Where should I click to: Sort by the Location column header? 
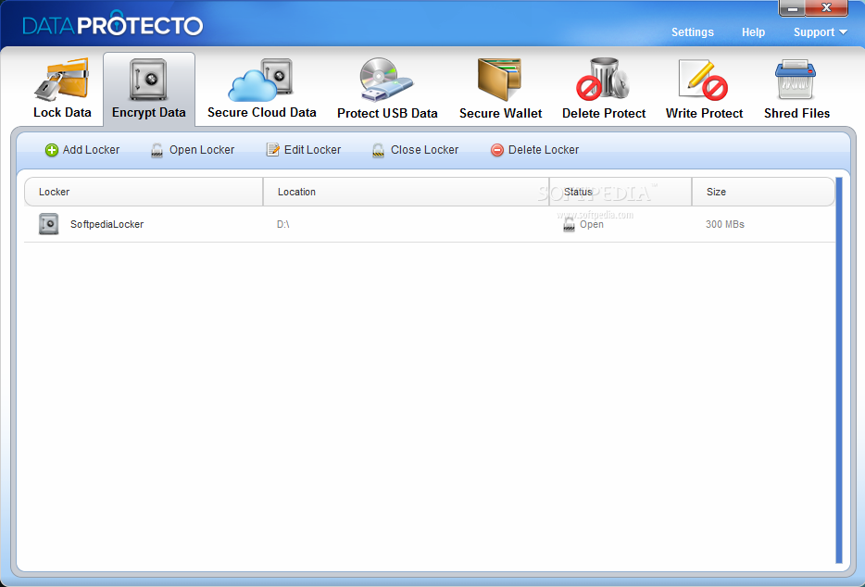[x=406, y=192]
